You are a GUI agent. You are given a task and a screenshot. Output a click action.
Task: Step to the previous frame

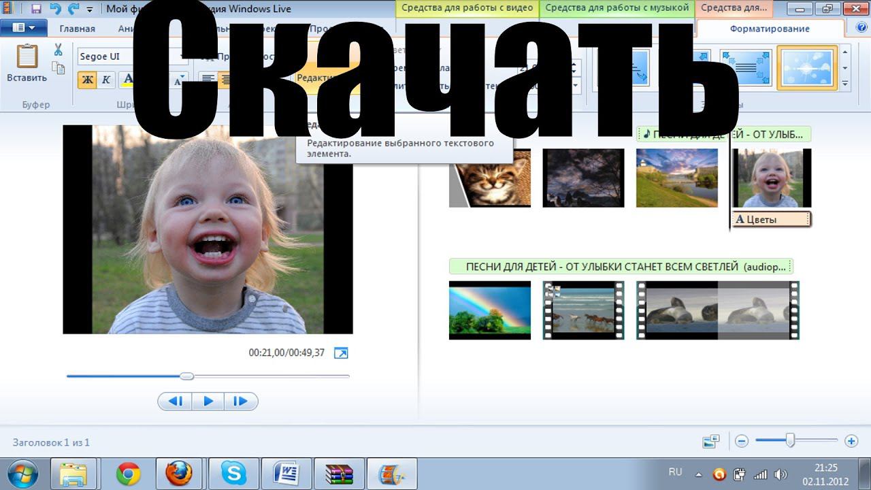[x=176, y=402]
